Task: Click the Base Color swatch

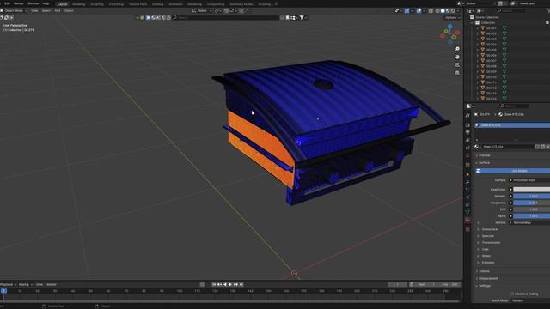Action: pos(531,190)
